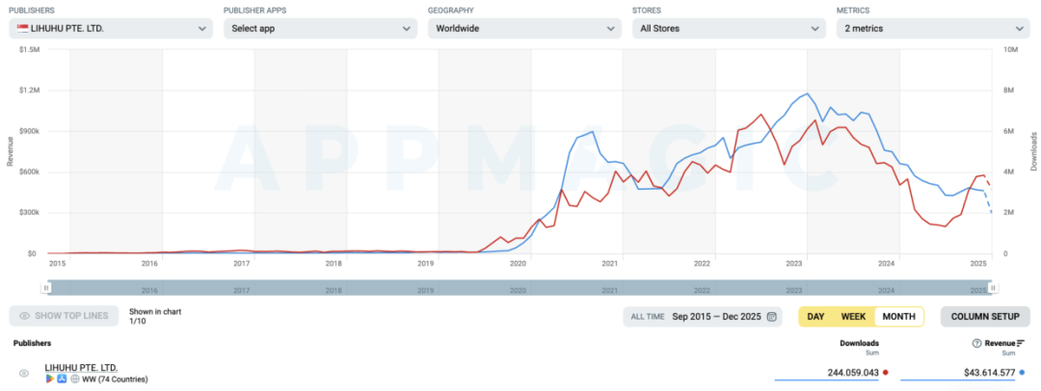The height and width of the screenshot is (391, 1041).
Task: Click the Revenue sort icon
Action: 1021,343
